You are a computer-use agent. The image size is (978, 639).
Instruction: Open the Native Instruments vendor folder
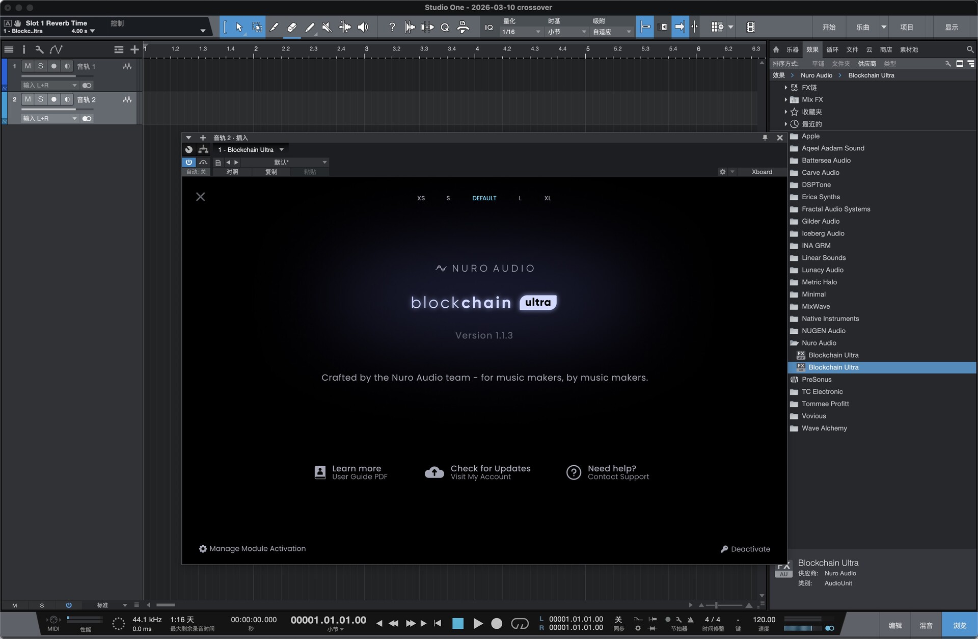coord(830,318)
